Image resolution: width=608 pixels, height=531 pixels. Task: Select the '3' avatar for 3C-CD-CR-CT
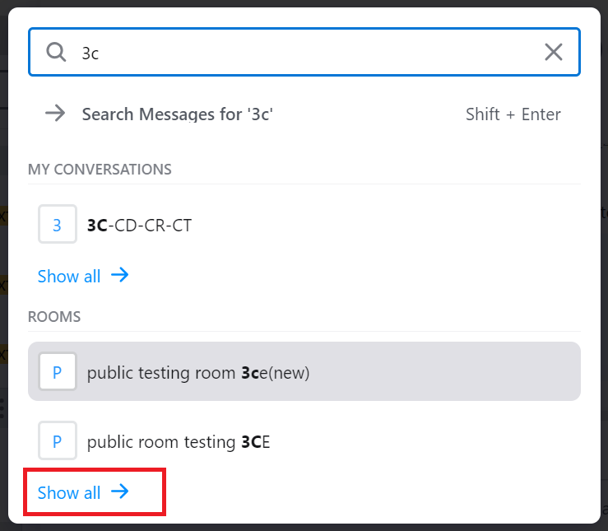click(x=58, y=224)
